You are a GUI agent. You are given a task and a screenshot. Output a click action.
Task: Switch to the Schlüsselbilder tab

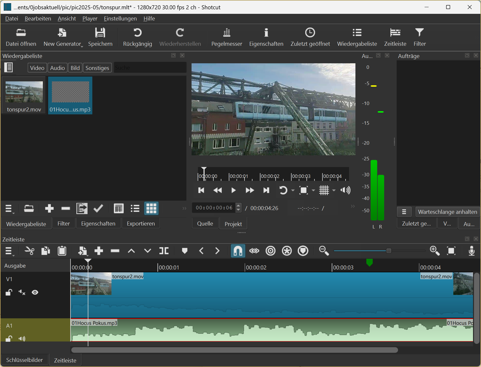[x=24, y=360]
